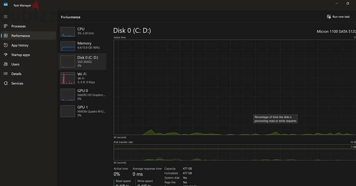Restore the Task Manager window
The height and width of the screenshot is (186, 356).
coord(348,3)
